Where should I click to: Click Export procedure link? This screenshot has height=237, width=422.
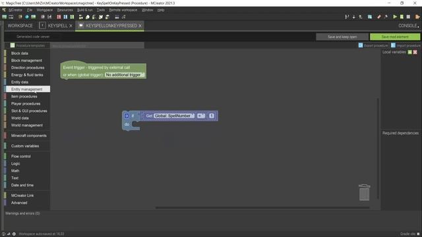(x=373, y=45)
